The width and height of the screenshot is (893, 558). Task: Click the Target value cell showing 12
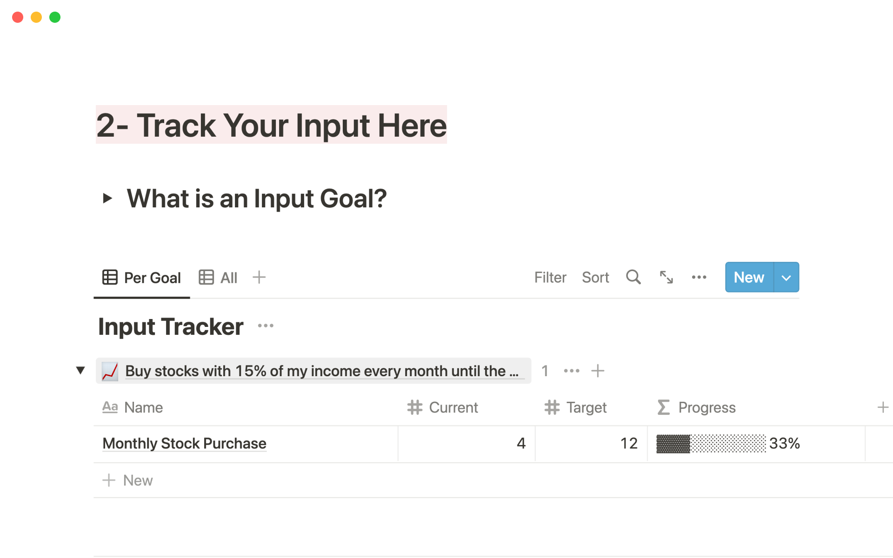[591, 444]
